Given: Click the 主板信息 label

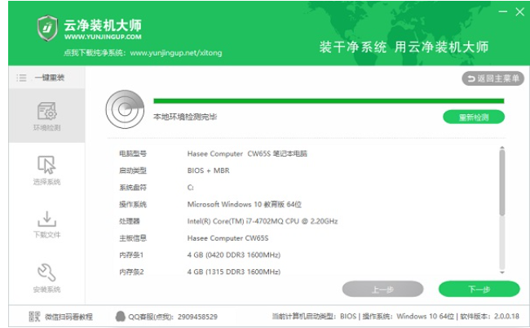Looking at the screenshot, I should 133,238.
